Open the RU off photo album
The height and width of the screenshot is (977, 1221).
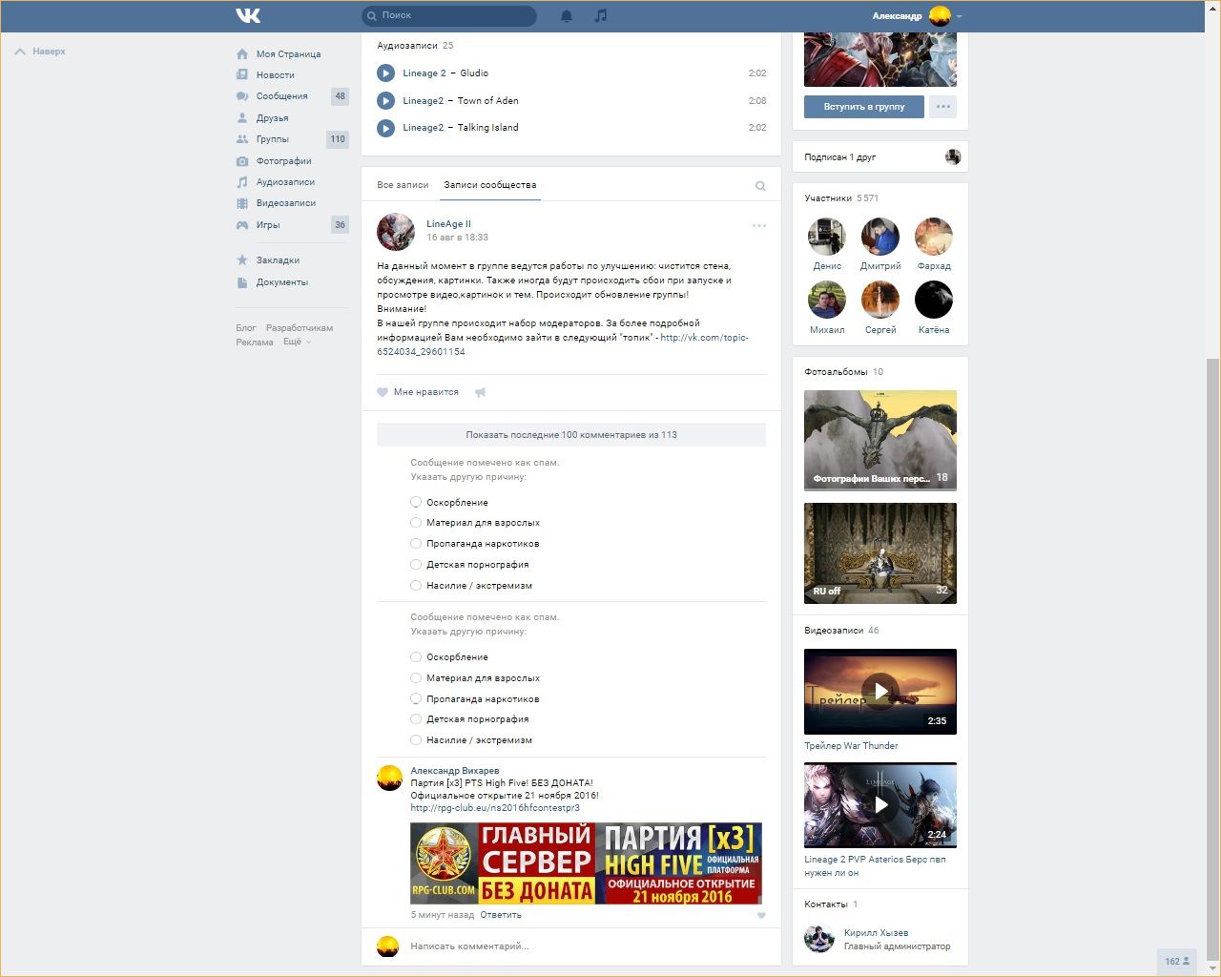click(x=880, y=553)
